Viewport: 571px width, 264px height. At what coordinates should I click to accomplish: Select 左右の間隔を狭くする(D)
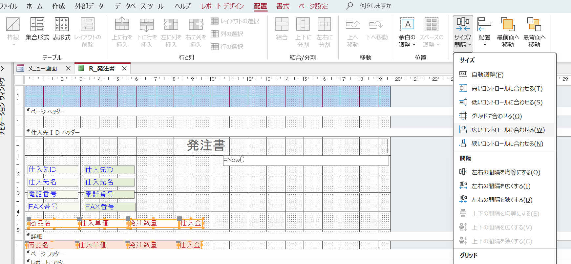(505, 200)
